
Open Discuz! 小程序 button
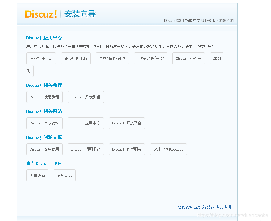click(x=189, y=58)
